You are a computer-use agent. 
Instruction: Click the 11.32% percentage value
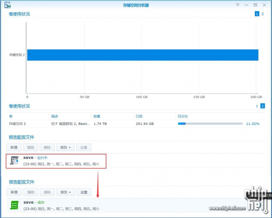click(253, 124)
